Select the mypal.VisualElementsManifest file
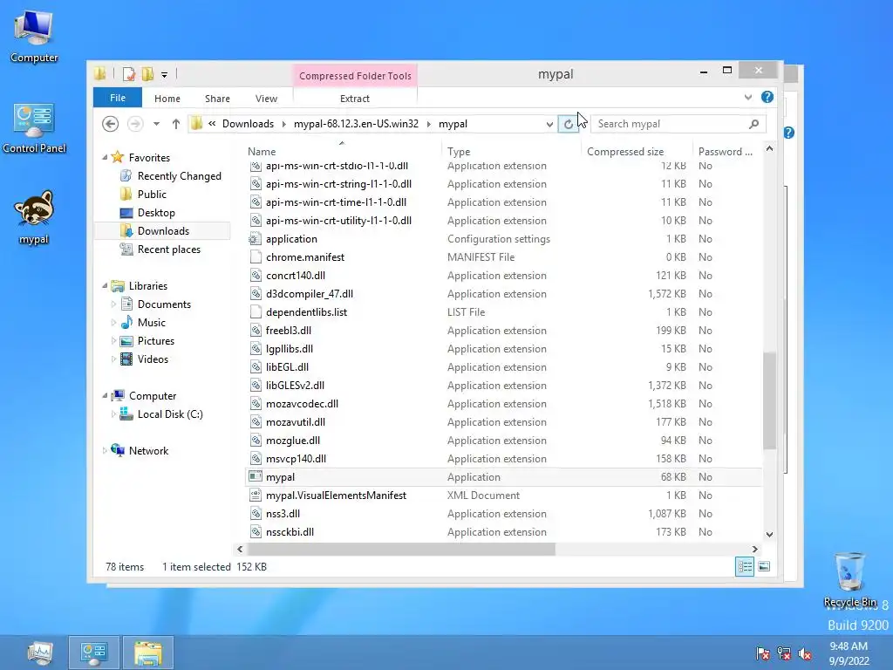 pyautogui.click(x=503, y=496)
